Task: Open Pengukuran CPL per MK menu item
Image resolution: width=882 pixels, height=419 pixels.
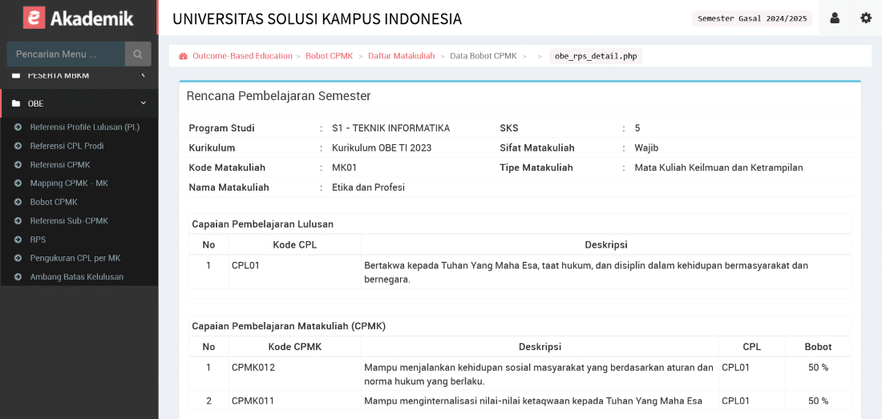Action: point(75,258)
